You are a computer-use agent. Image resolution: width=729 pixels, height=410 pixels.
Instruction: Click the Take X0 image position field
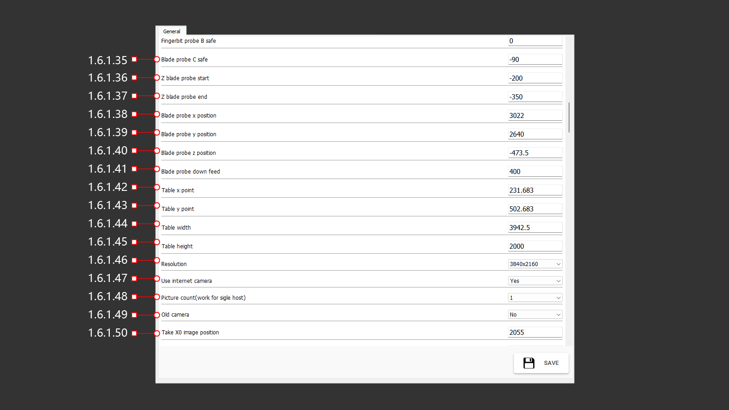pyautogui.click(x=535, y=333)
